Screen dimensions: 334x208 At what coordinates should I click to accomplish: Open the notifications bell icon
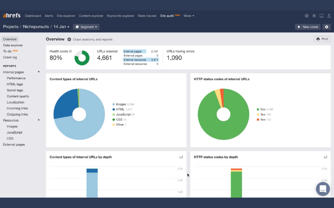coord(314,16)
